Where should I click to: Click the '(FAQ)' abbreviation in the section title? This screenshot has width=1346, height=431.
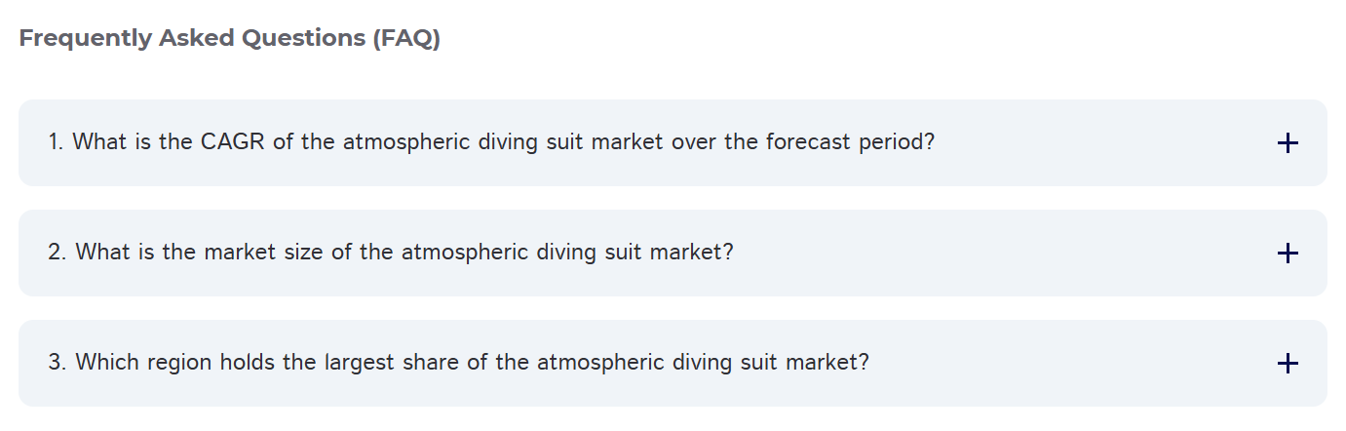(405, 39)
